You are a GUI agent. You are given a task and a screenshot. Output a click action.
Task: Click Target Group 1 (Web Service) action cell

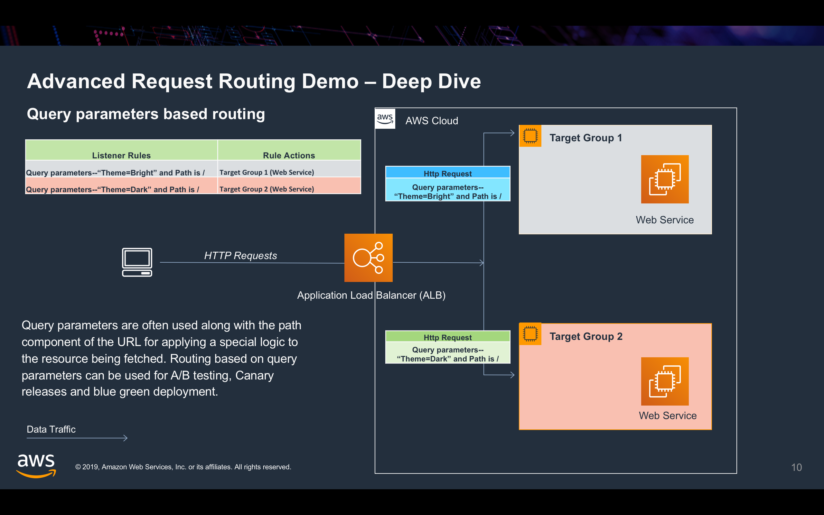pyautogui.click(x=267, y=172)
